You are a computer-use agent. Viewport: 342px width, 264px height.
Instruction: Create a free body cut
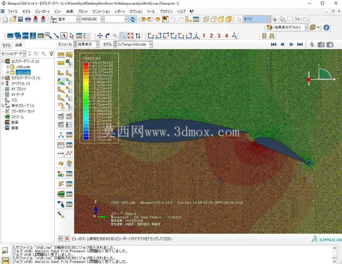pyautogui.click(x=61, y=184)
